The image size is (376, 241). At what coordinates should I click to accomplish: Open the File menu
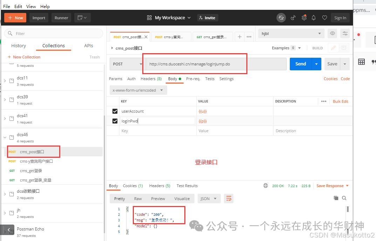(6, 6)
